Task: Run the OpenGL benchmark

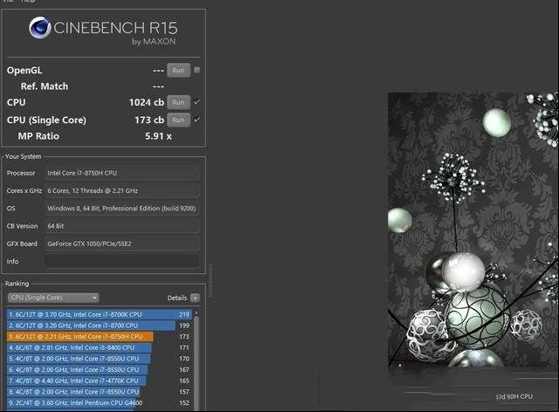Action: (178, 70)
